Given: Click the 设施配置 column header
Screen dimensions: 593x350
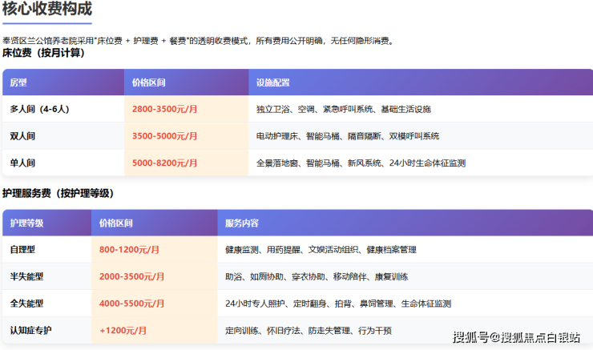Looking at the screenshot, I should [x=273, y=82].
